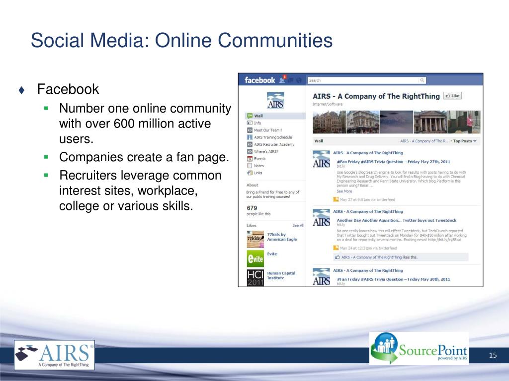The width and height of the screenshot is (509, 381).
Task: Click the Meet Our Team icon
Action: click(250, 130)
